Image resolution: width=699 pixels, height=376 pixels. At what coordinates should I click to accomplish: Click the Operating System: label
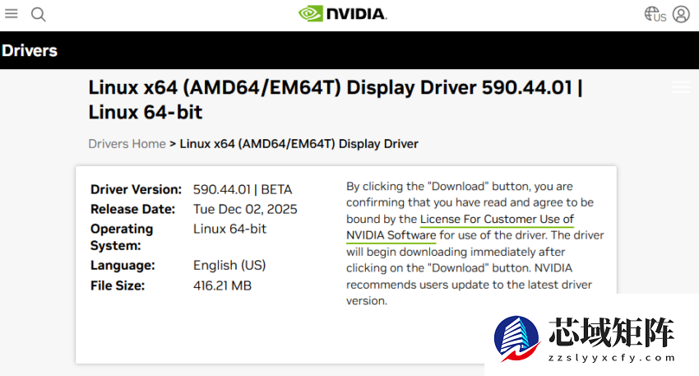122,237
